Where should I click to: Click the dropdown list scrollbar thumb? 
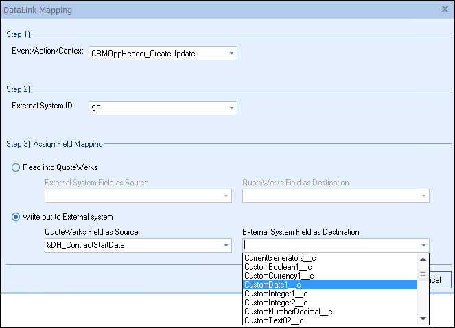coord(423,274)
